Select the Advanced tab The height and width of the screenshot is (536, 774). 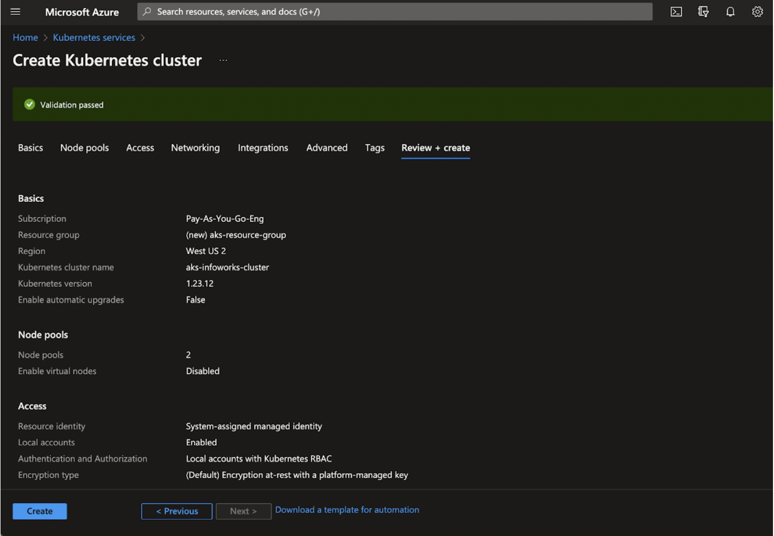327,148
